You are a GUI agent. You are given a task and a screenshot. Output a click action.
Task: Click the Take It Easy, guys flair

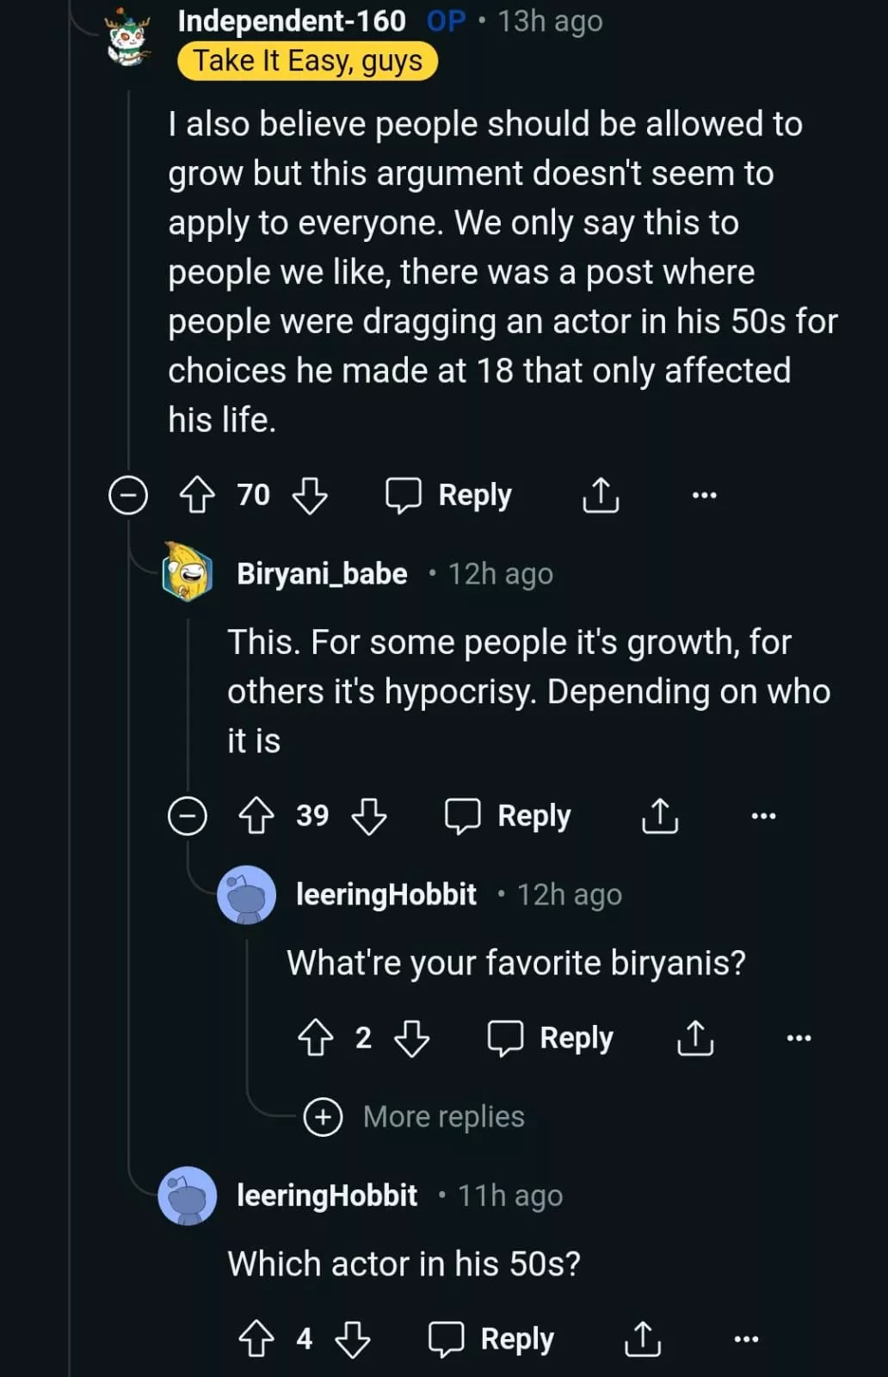point(307,61)
